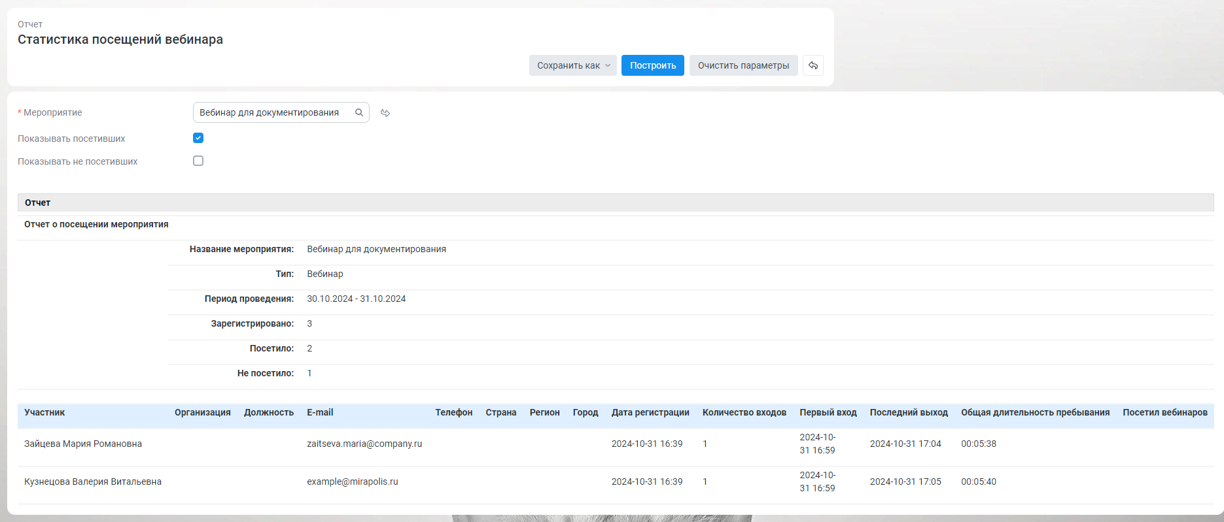Click last exit time 2024-10-31 17:05

click(x=905, y=481)
